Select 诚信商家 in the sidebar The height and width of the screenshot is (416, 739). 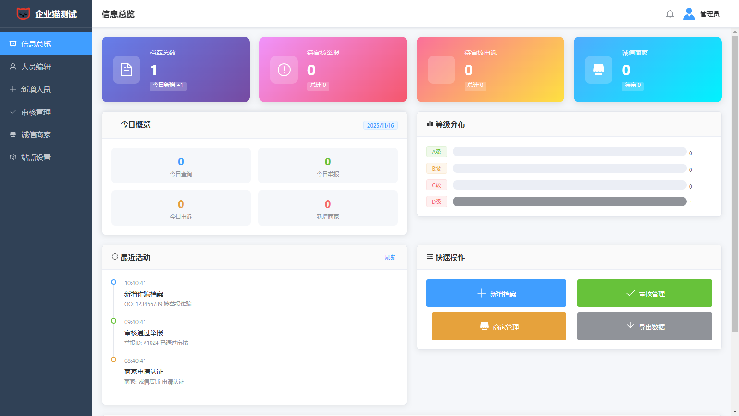pyautogui.click(x=36, y=135)
